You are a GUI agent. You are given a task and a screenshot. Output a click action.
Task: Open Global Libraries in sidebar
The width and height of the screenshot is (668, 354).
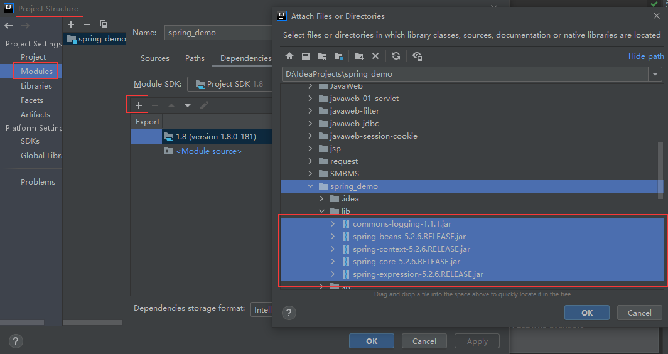[x=41, y=156]
